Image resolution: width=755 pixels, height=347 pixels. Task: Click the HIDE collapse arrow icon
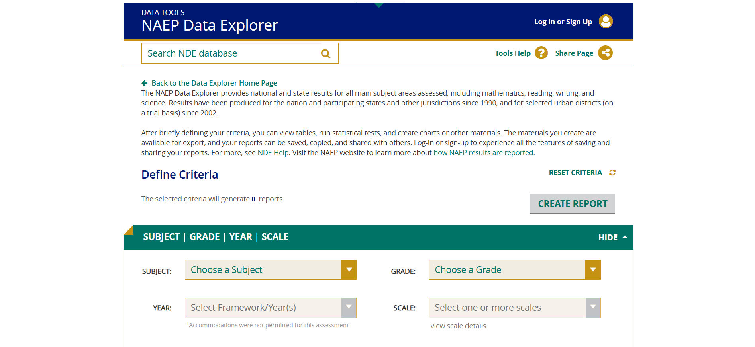[x=625, y=237]
